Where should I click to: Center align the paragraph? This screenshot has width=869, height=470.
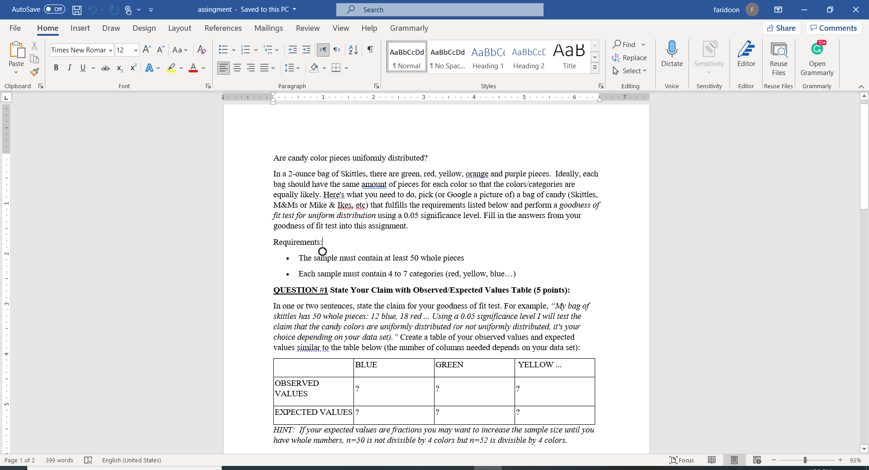click(x=237, y=68)
